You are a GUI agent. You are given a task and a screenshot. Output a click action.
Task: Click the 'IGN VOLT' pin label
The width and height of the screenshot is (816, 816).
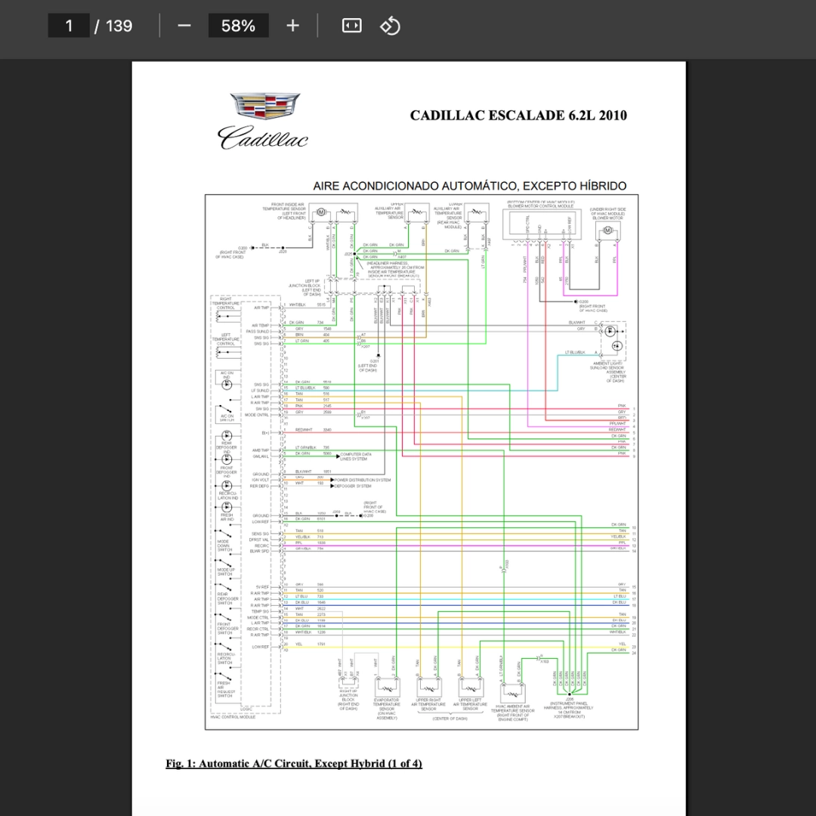coord(260,480)
